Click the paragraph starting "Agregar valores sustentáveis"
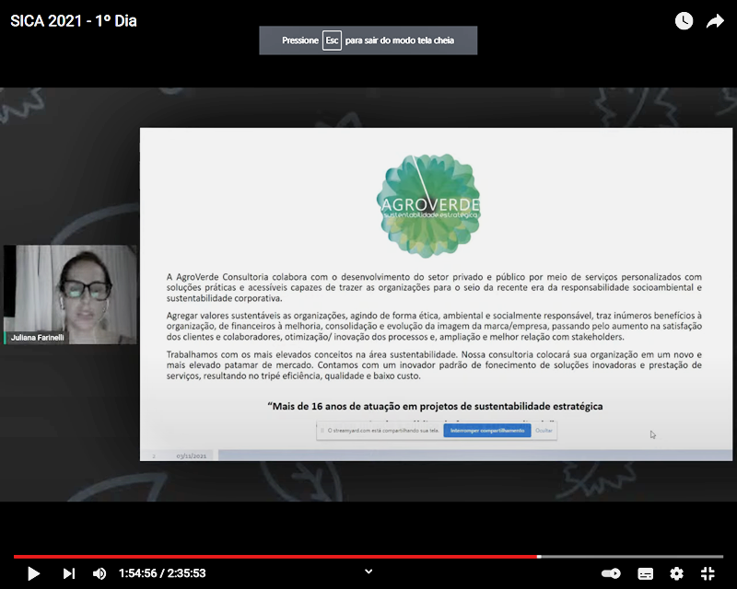 434,326
